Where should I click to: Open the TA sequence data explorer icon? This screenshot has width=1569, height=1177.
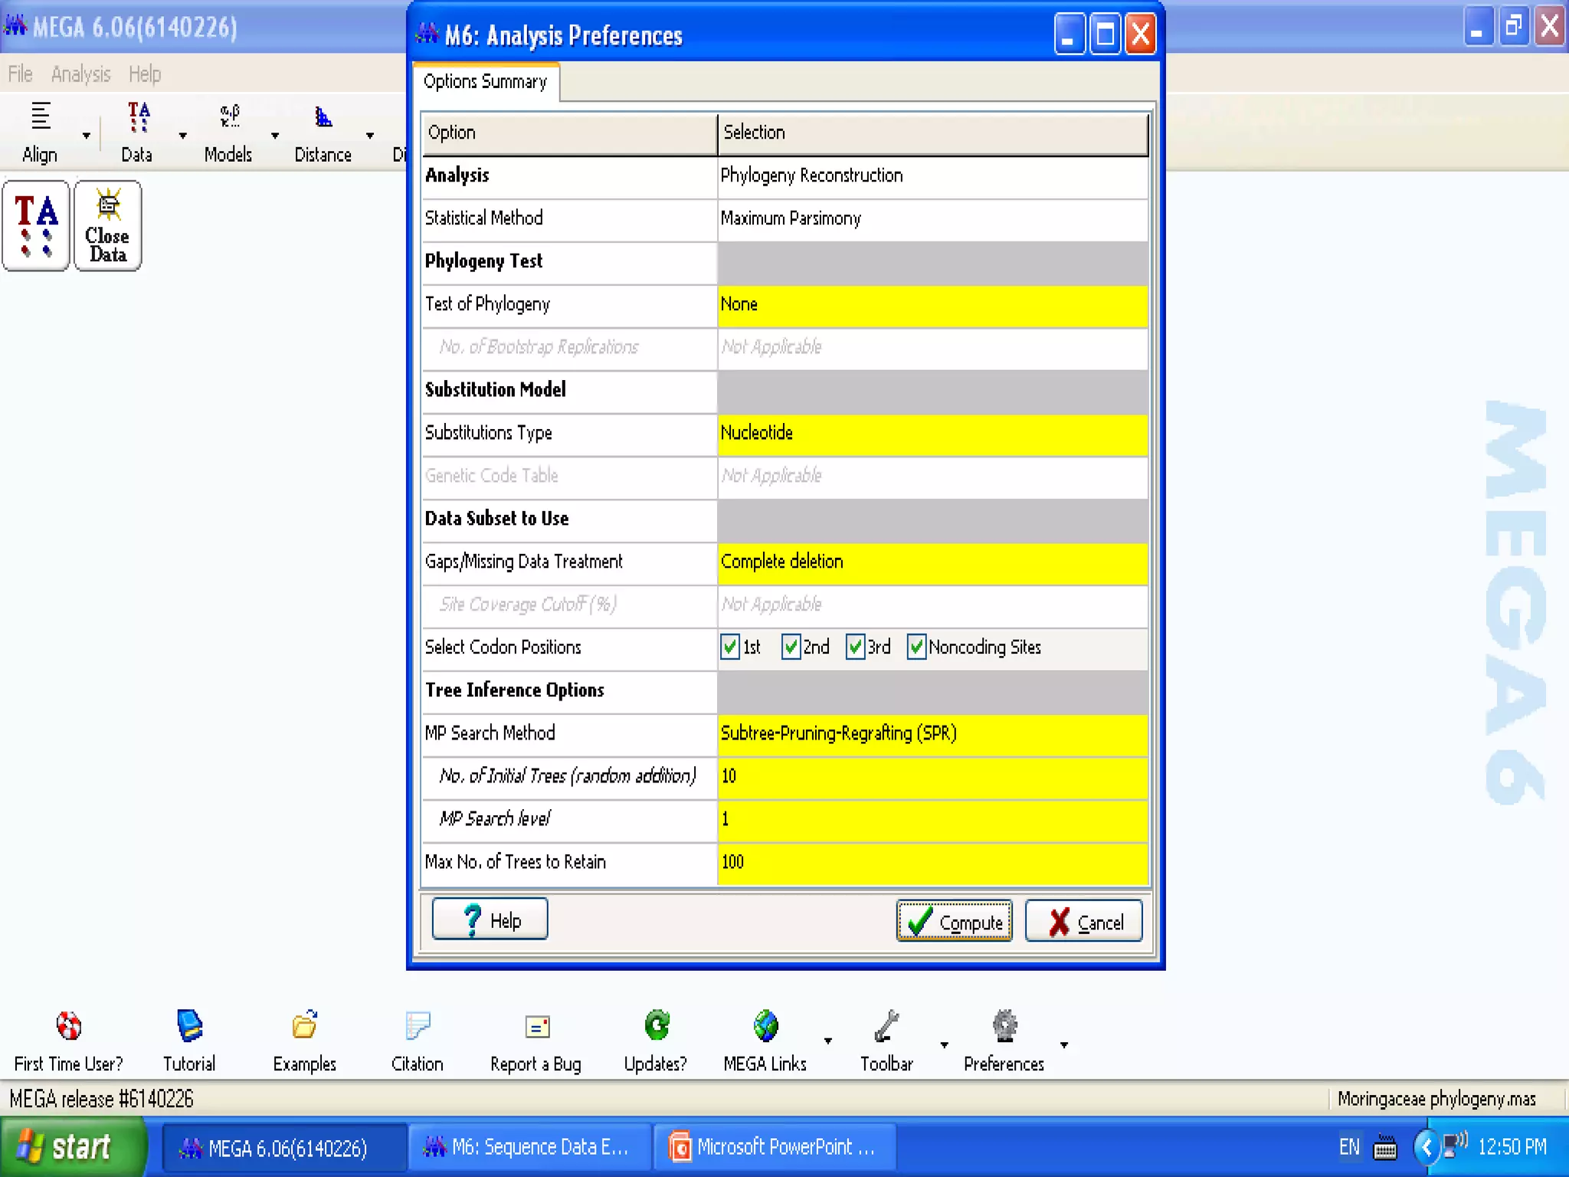coord(36,226)
